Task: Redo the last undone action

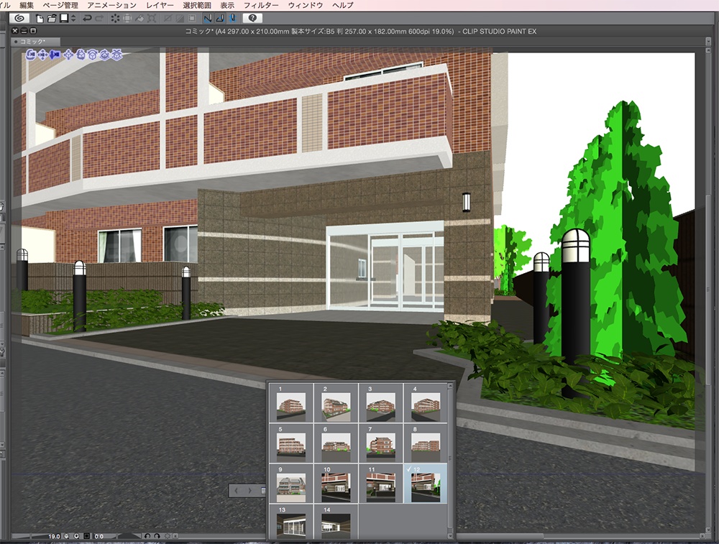Action: 99,19
